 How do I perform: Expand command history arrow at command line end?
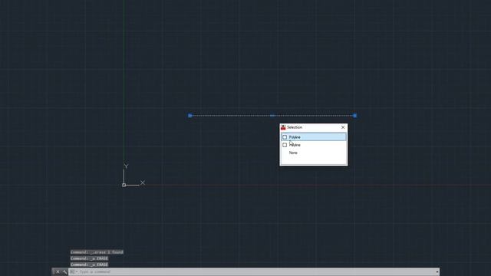click(437, 271)
